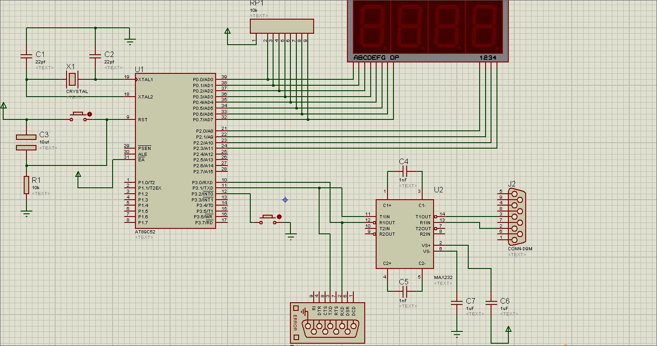This screenshot has width=657, height=346.
Task: Select the RP1 resistor pack body
Action: click(x=282, y=26)
